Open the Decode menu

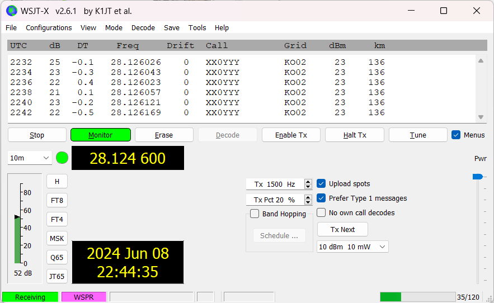pos(143,28)
